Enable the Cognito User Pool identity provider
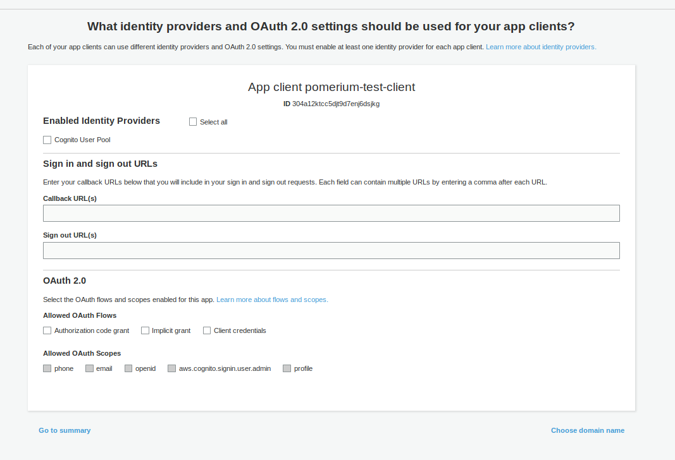Image resolution: width=675 pixels, height=460 pixels. tap(47, 140)
